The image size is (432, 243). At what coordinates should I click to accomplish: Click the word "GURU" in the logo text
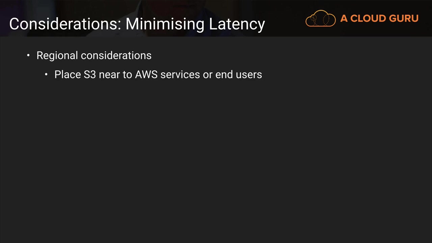click(404, 19)
